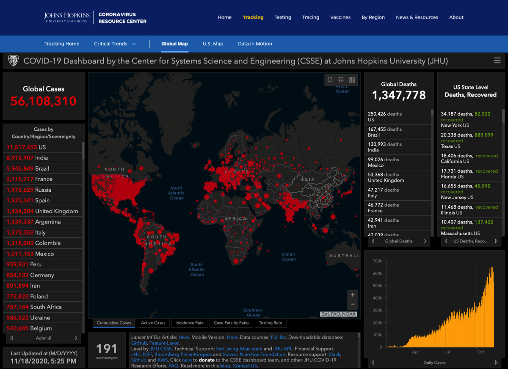The image size is (508, 369).
Task: Open the GitHub database link
Action: coord(139,343)
